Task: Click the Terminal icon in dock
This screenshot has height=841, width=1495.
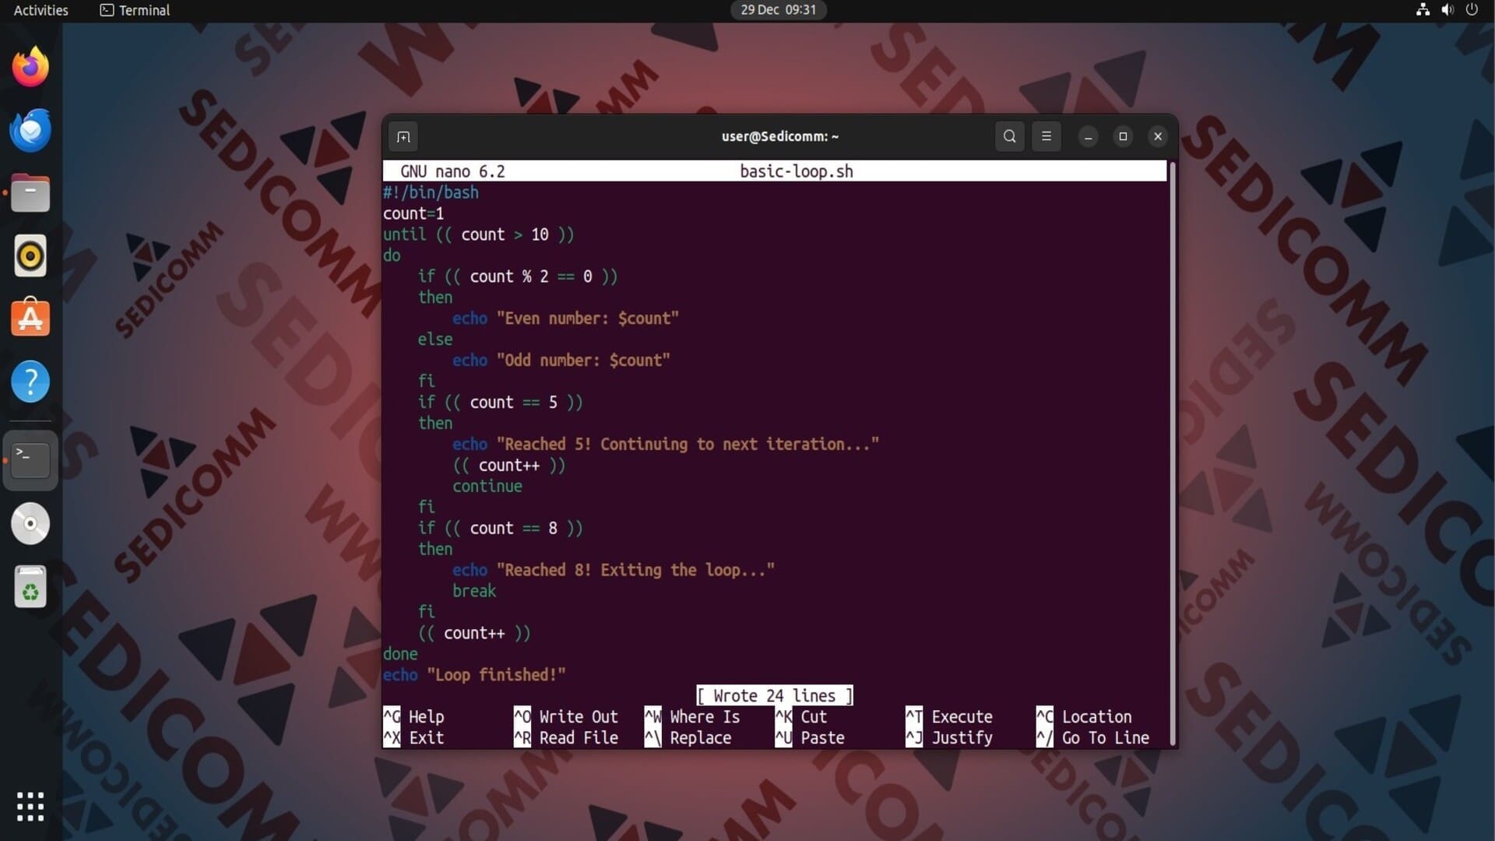Action: tap(30, 459)
